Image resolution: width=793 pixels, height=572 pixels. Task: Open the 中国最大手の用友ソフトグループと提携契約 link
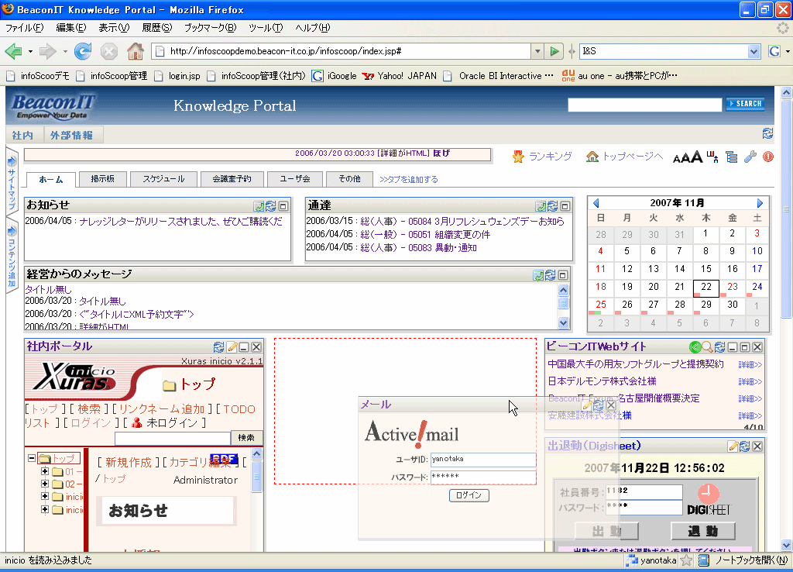[x=635, y=364]
